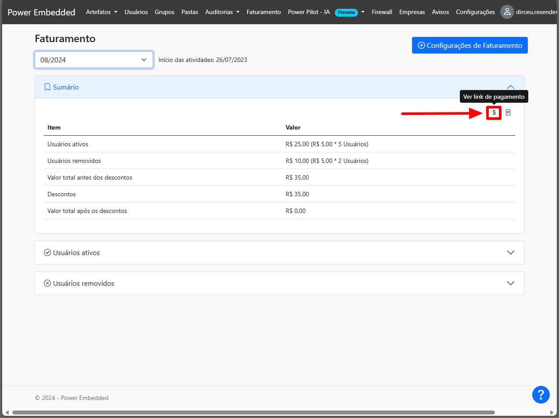Click the user avatar profile icon
Viewport: 559px width, 418px height.
pyautogui.click(x=507, y=12)
